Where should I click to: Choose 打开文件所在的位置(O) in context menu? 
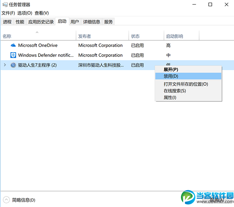(188, 84)
